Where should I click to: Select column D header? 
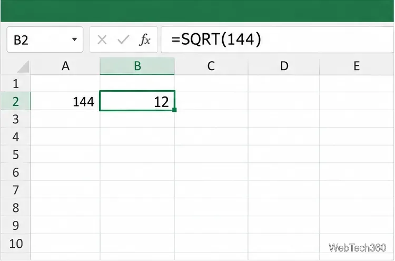[x=284, y=66]
